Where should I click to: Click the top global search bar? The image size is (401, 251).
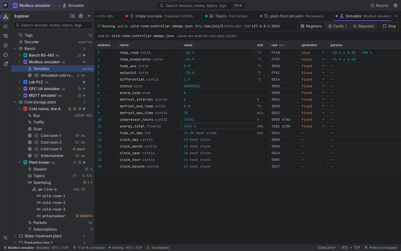point(201,5)
